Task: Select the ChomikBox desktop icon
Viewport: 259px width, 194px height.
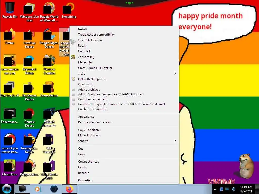Action: point(10,168)
